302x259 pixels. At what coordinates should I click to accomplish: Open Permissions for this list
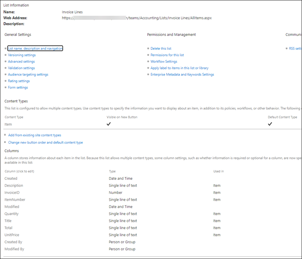[x=167, y=55]
